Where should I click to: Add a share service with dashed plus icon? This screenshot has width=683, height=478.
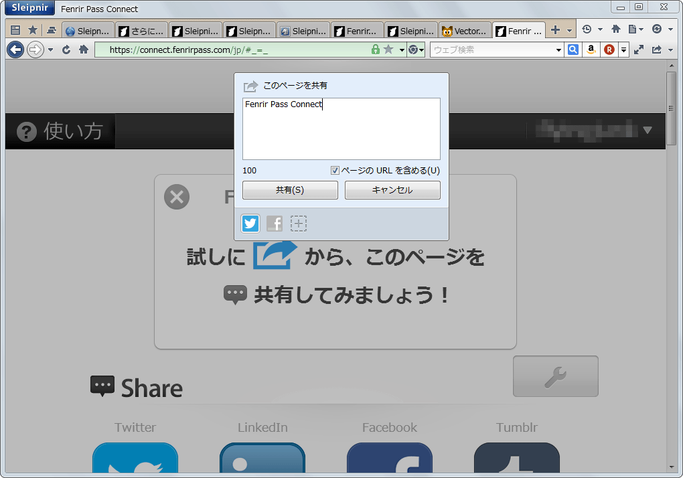click(x=299, y=224)
